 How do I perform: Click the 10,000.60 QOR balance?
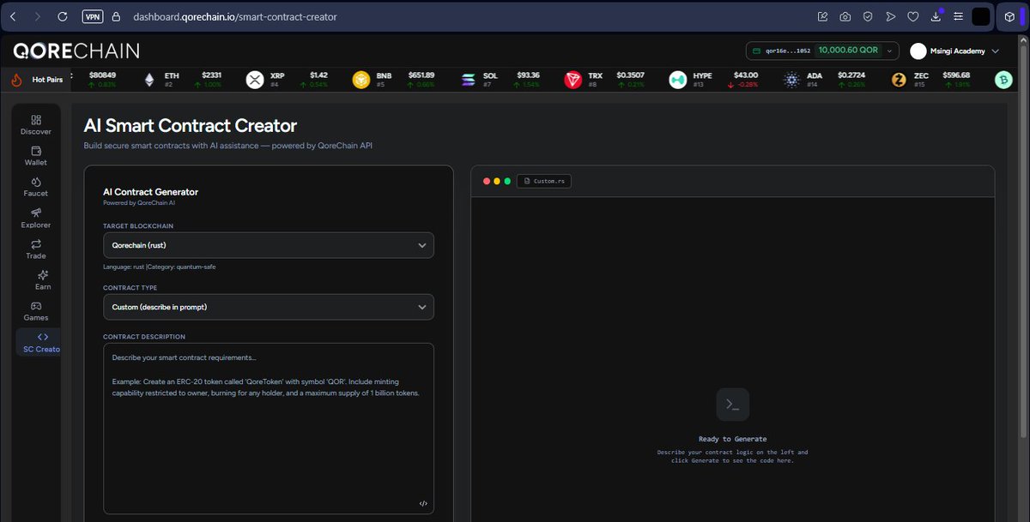coord(848,51)
